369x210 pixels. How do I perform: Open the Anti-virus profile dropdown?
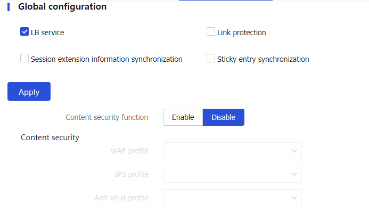point(233,198)
